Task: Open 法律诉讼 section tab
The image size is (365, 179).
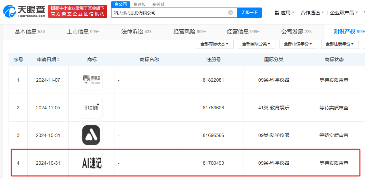Action: coord(136,32)
